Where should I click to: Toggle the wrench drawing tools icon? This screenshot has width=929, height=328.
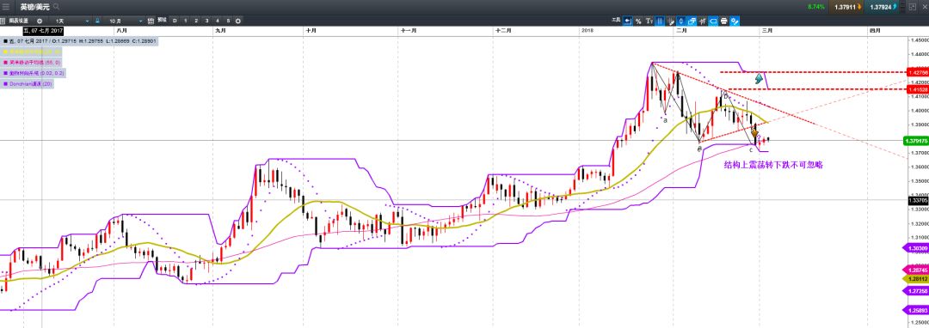pos(735,21)
